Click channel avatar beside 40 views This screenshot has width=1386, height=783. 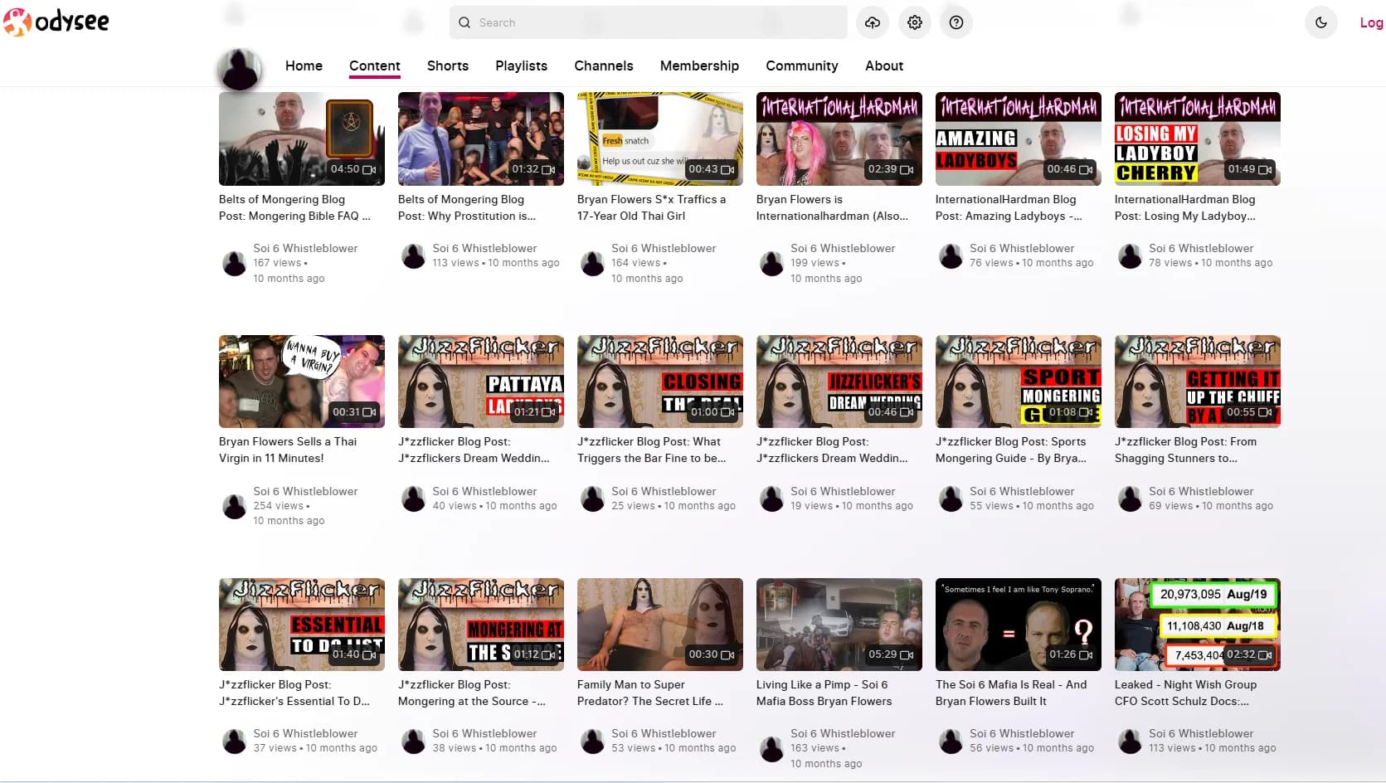point(414,498)
